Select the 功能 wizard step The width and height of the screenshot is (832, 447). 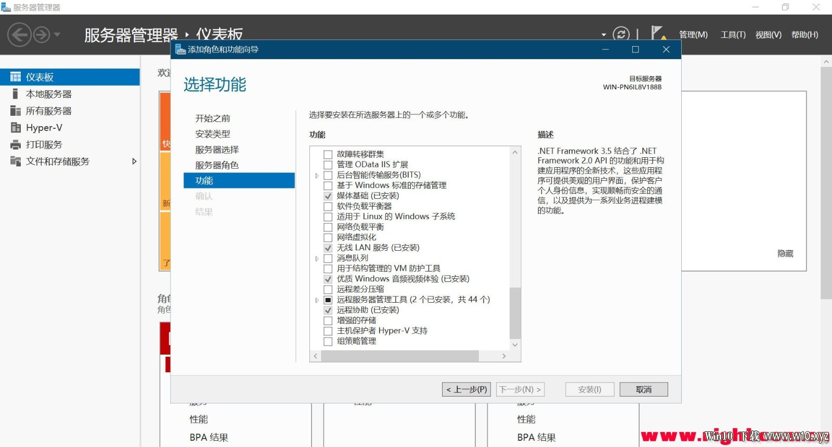239,181
